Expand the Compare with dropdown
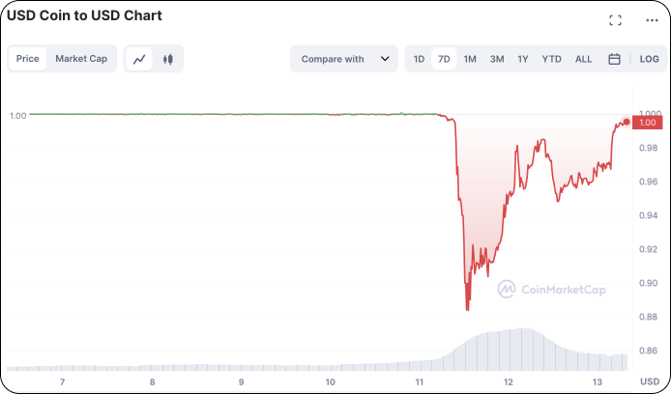 (344, 59)
